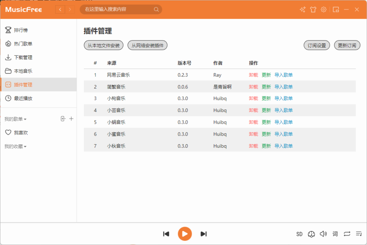Click the 是青旨啊 author cell

click(222, 87)
